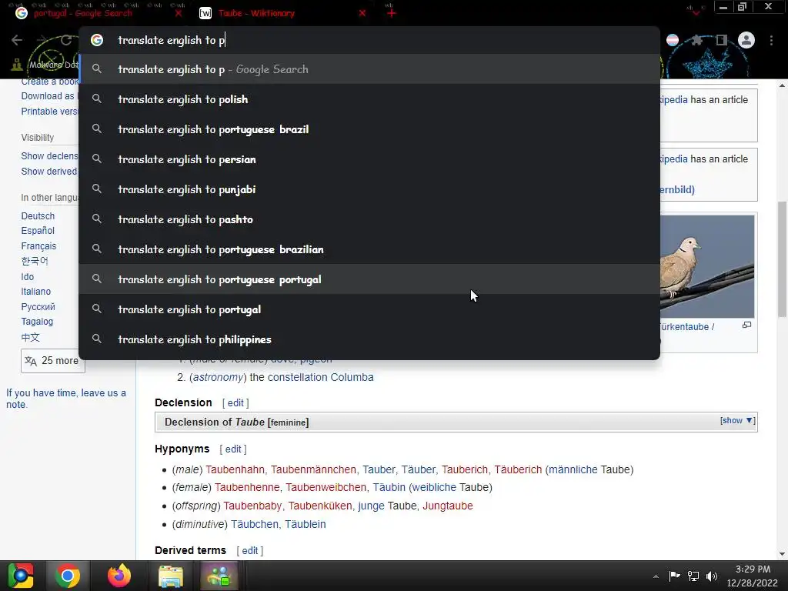Viewport: 788px width, 591px height.
Task: Close the Taube Wiktionary tab
Action: [362, 14]
